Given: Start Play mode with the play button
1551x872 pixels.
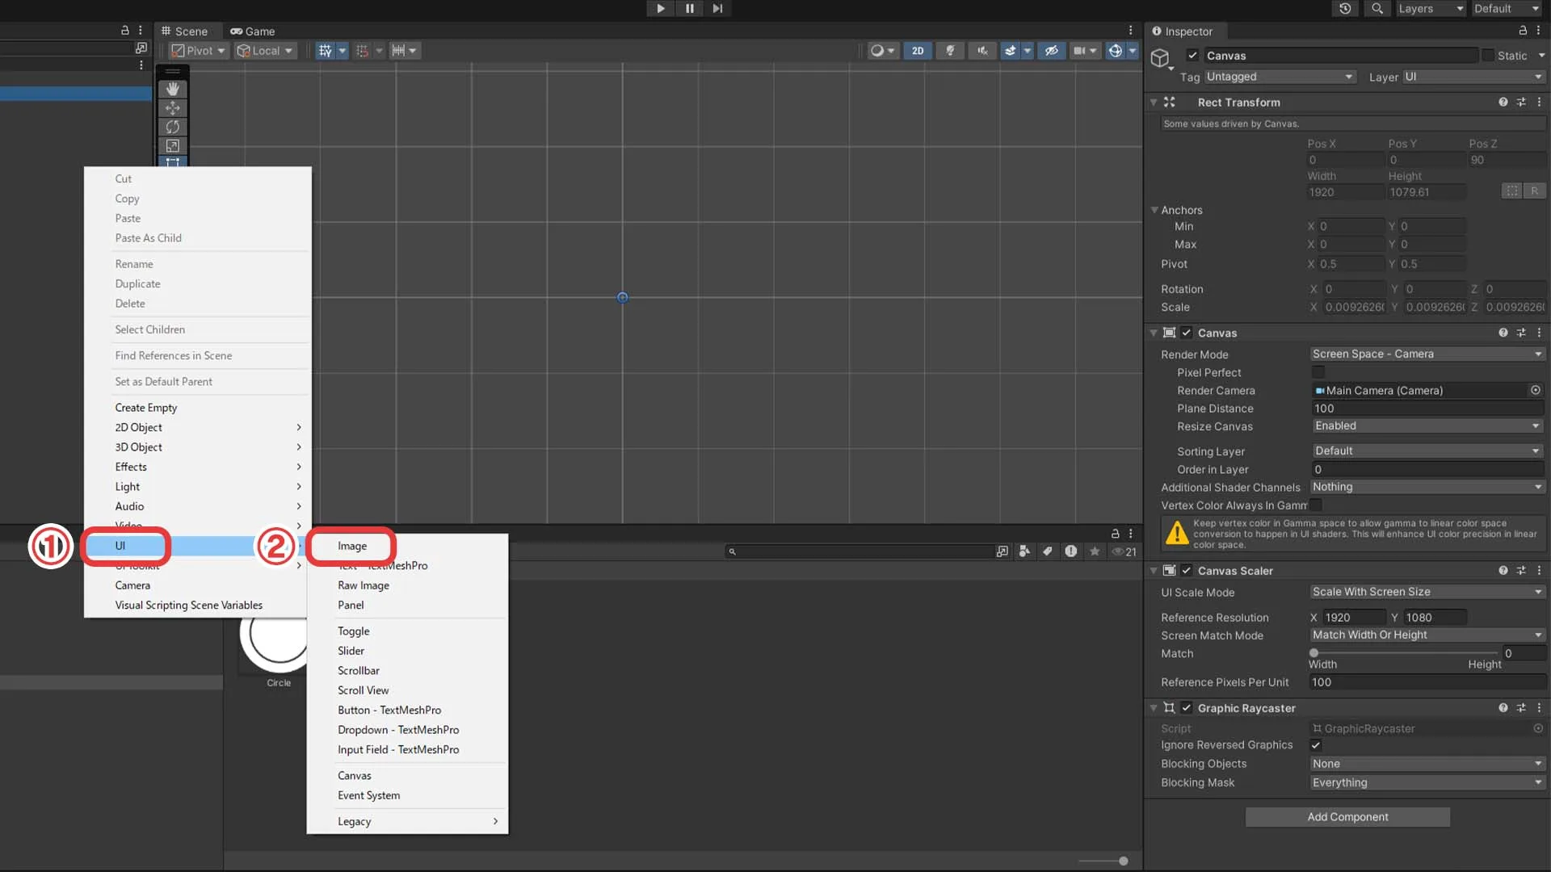Looking at the screenshot, I should pos(660,8).
